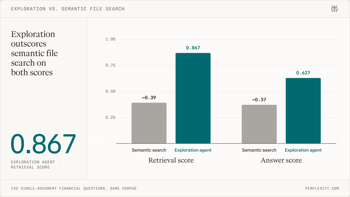Click the 1.00 y-axis tick label
This screenshot has width=350, height=197.
(111, 39)
